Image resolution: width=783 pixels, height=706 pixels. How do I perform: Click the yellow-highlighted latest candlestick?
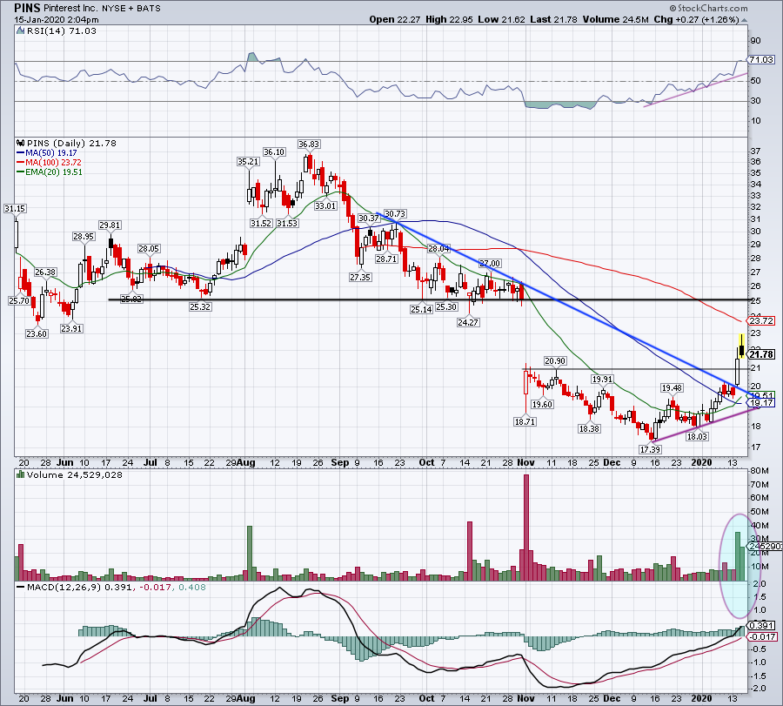743,346
